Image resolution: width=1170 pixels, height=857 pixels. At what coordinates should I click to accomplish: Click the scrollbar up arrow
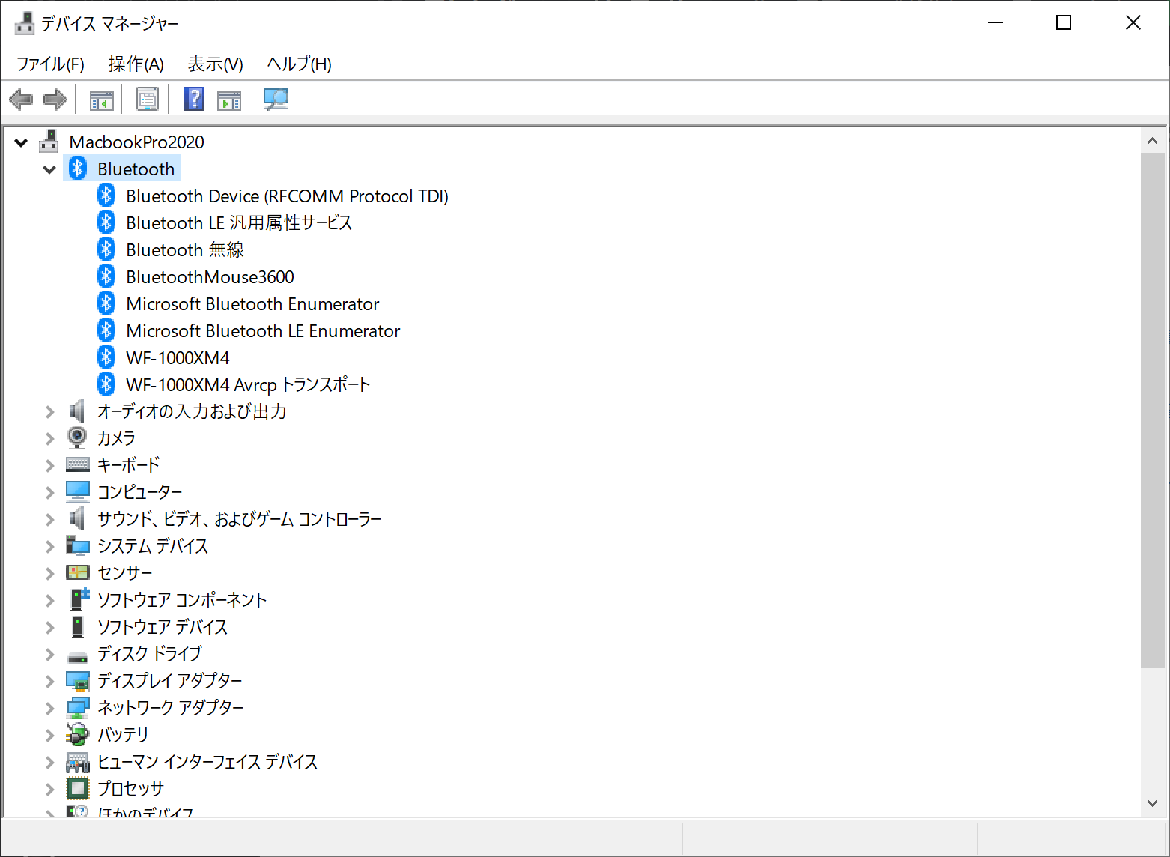(1152, 141)
